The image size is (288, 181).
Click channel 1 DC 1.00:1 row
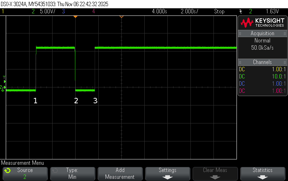[x=262, y=69]
